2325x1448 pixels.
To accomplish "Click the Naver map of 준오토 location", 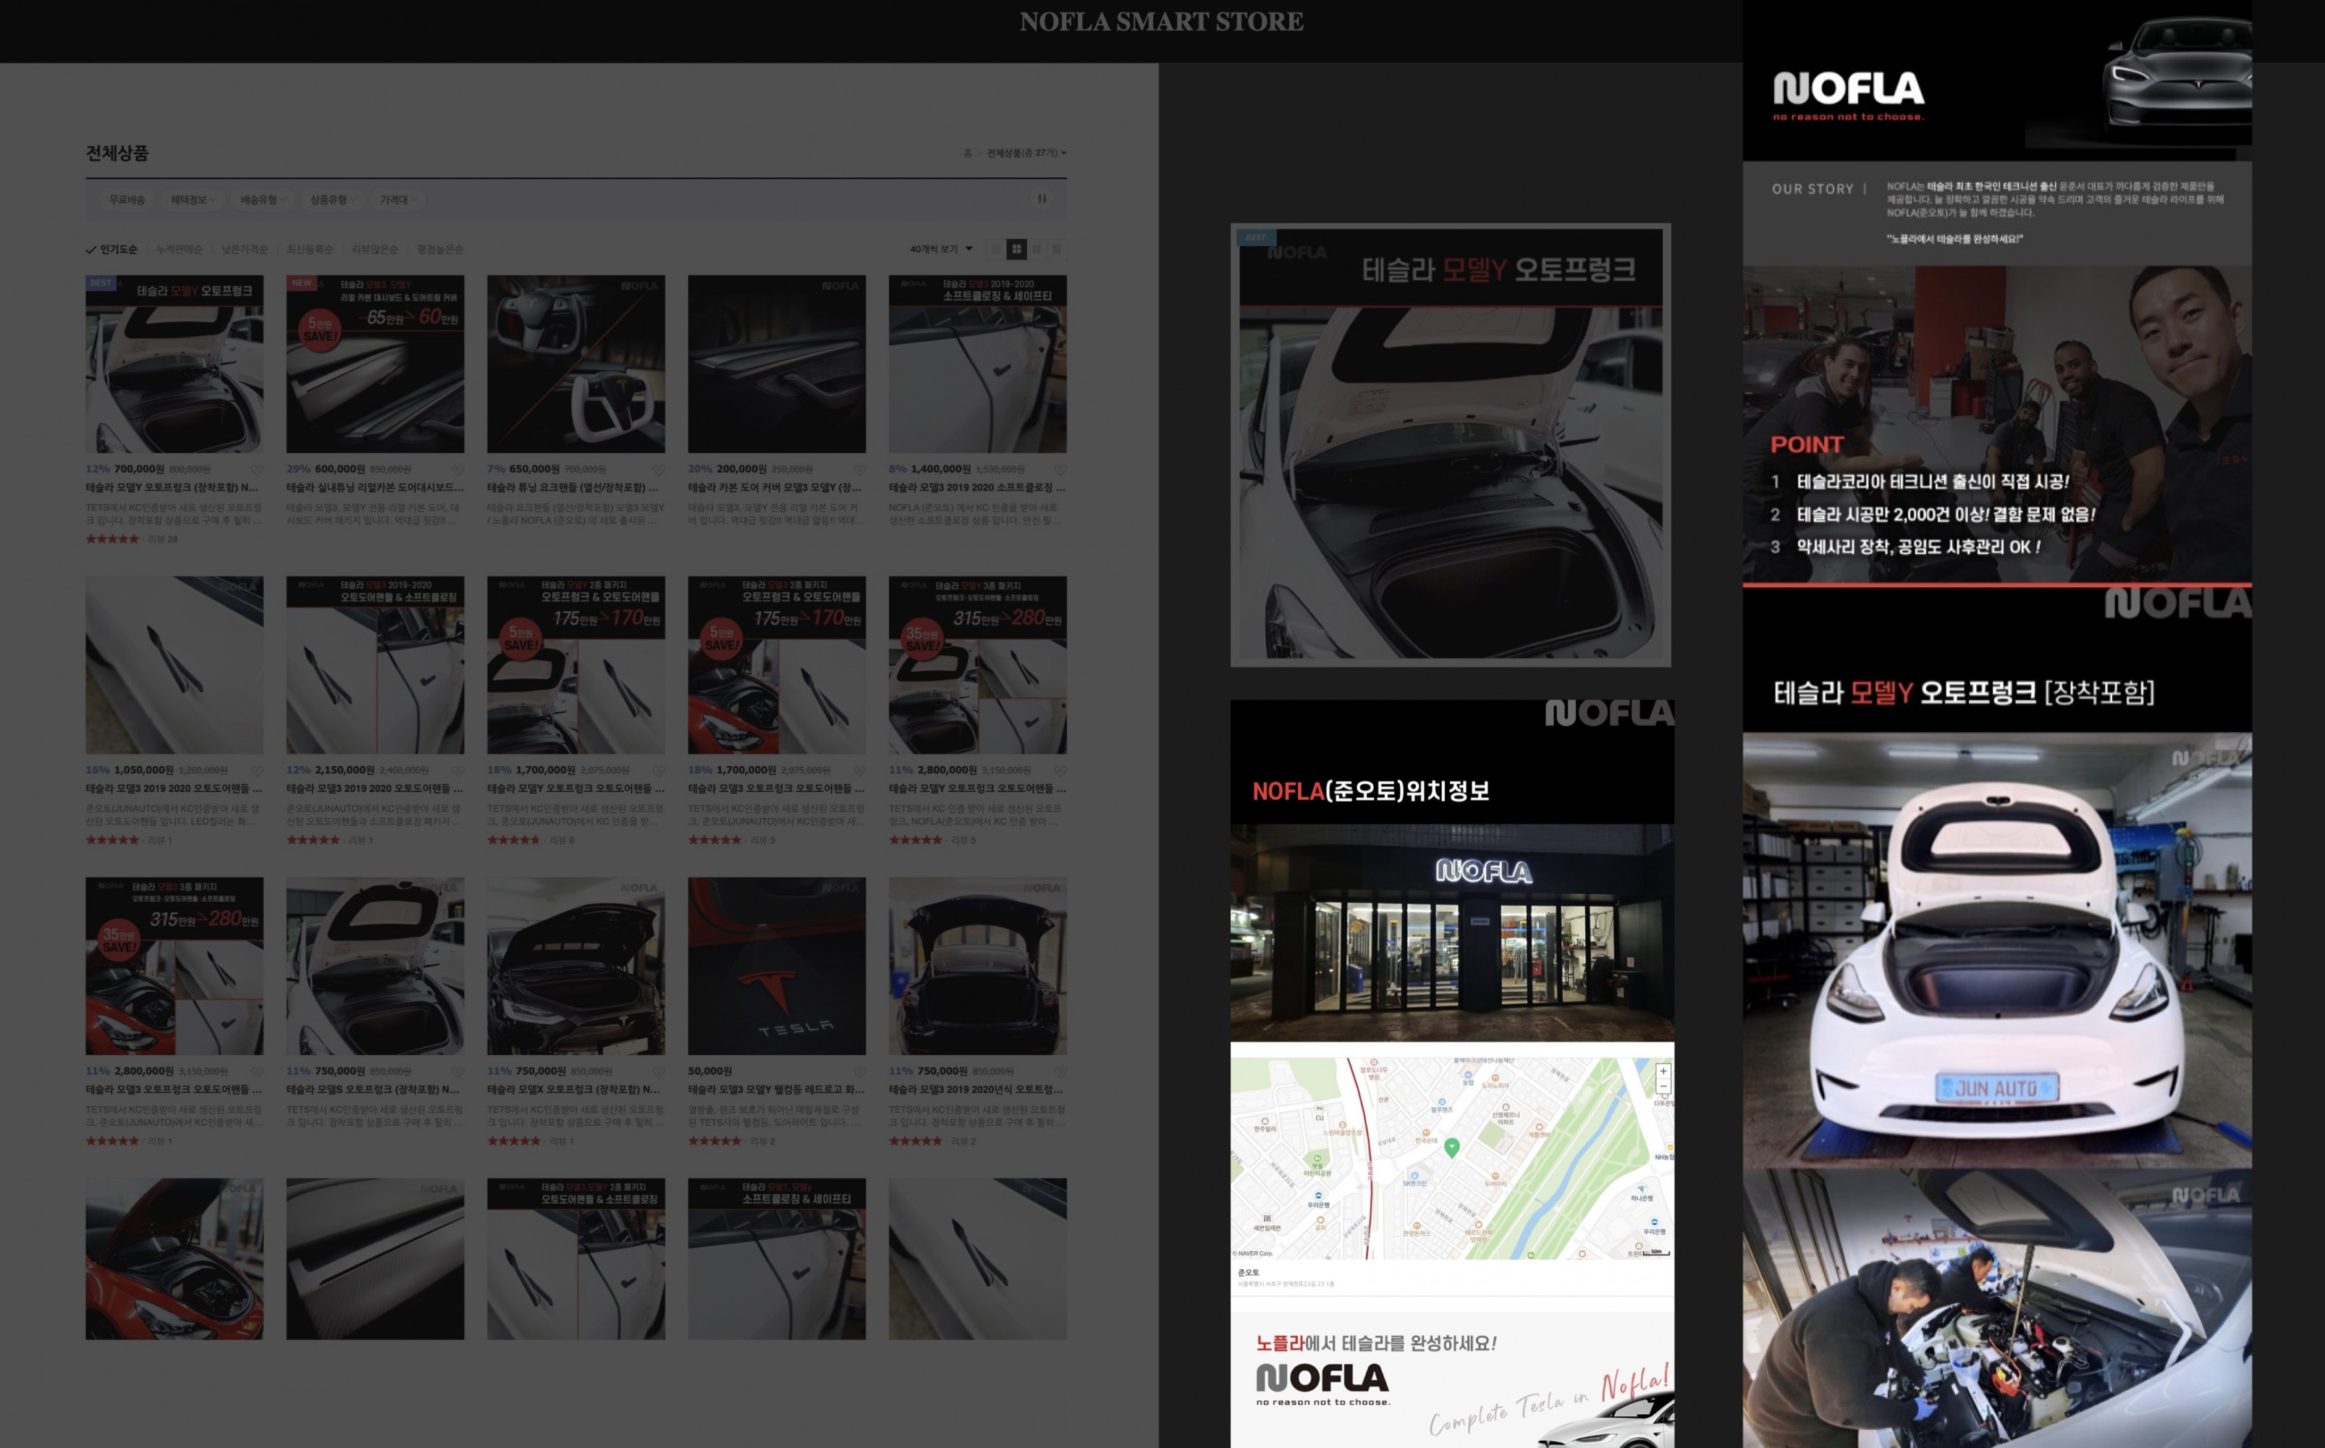I will click(1452, 1158).
